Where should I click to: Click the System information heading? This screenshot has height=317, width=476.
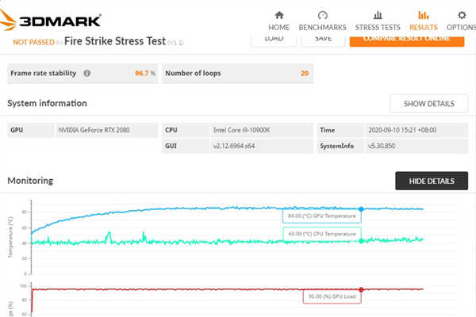[47, 104]
